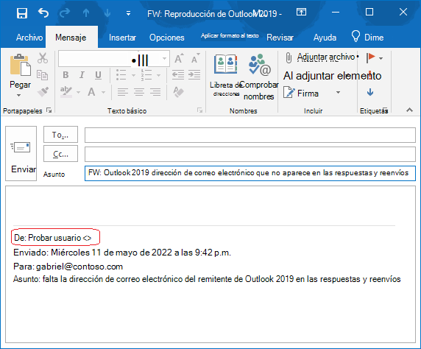Apply numbered list
421x349 pixels.
tap(146, 75)
